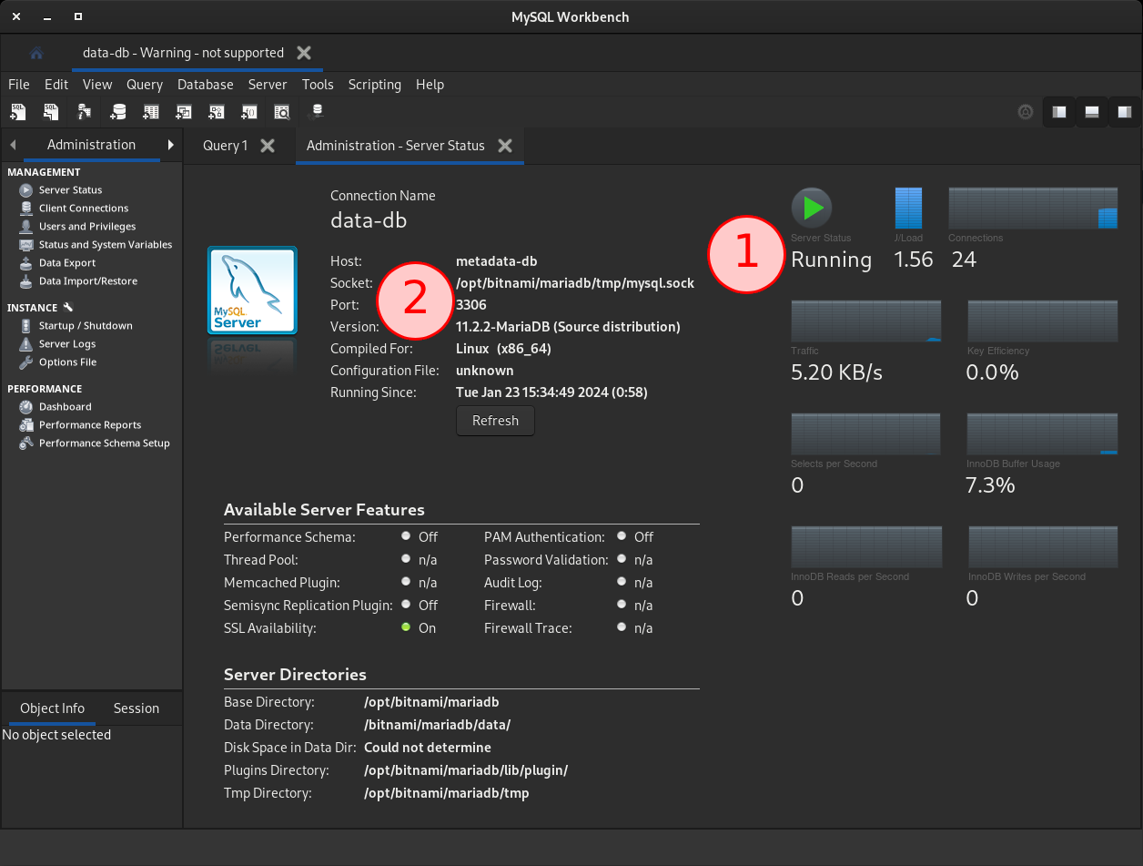Viewport: 1143px width, 866px height.
Task: Open the Server menu
Action: click(x=268, y=85)
